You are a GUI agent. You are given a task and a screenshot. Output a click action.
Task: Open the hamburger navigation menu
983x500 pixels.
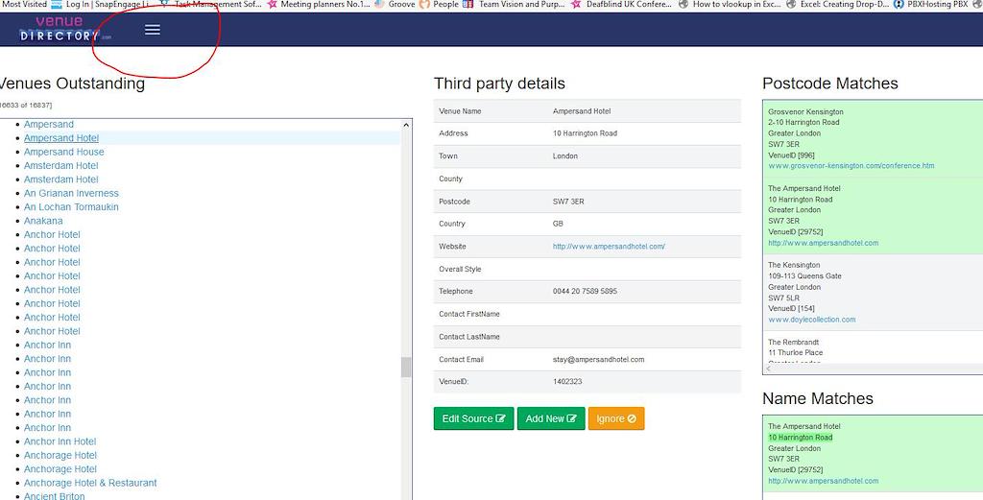(153, 30)
